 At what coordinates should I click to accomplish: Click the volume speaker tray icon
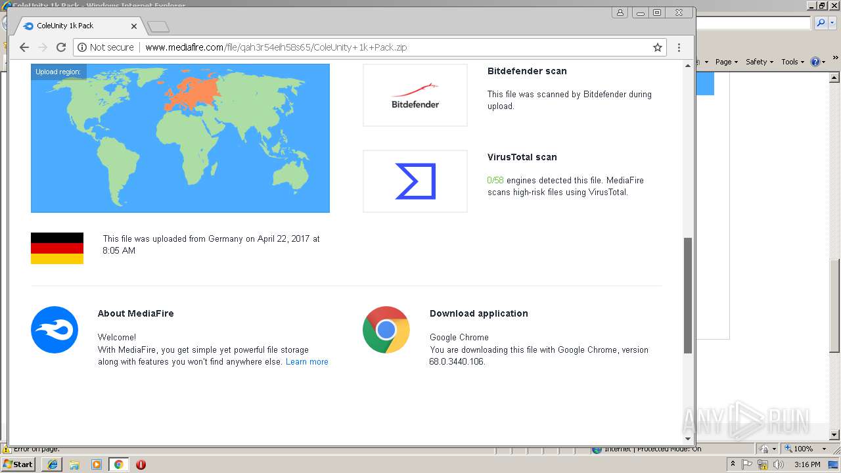(779, 464)
